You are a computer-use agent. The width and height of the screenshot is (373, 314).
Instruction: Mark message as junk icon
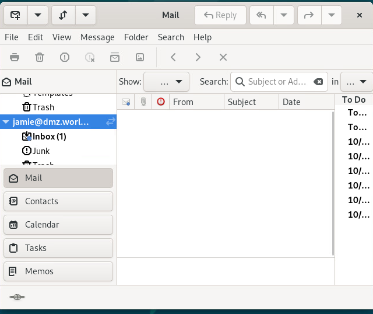pyautogui.click(x=65, y=57)
